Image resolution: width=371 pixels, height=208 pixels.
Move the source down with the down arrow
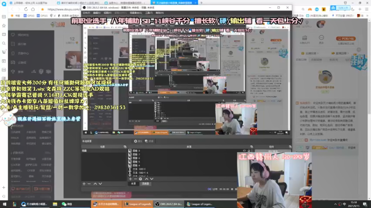tap(152, 179)
